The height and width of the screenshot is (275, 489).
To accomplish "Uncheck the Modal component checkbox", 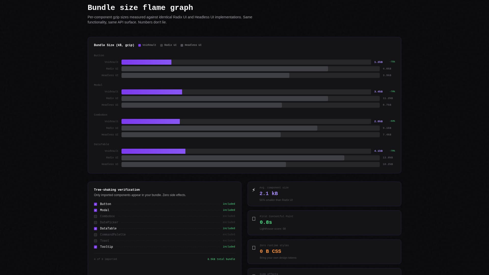I will [96, 210].
